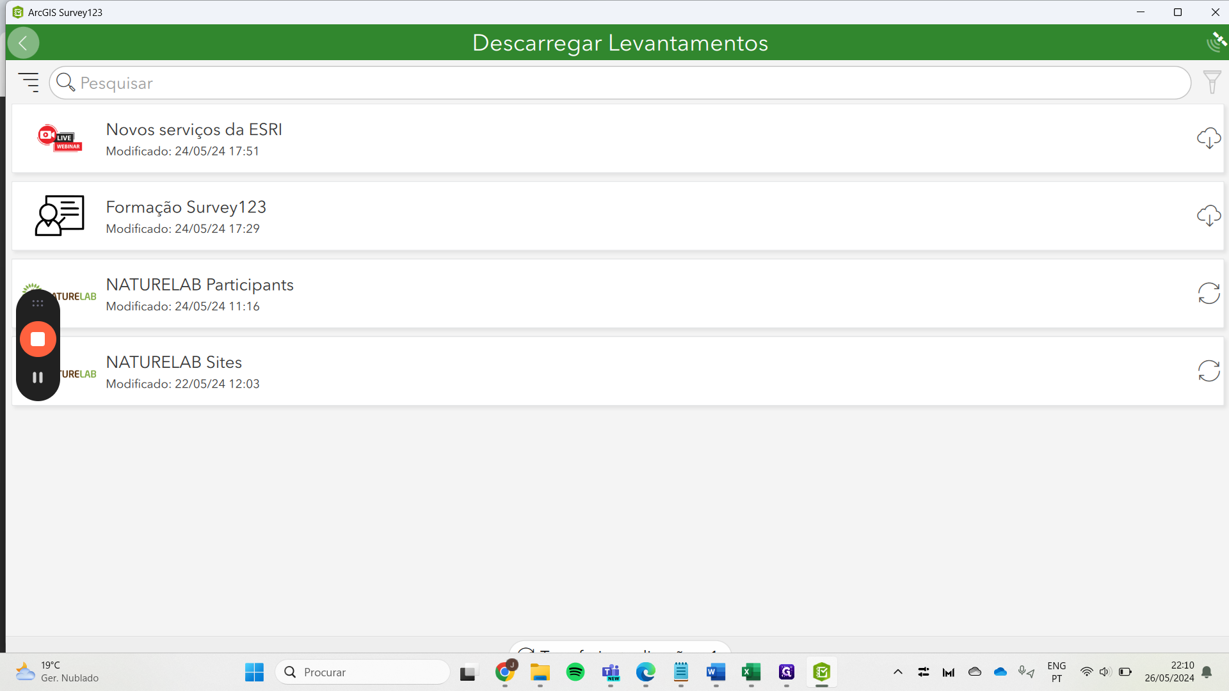Open the sort menu icon beside search
Screen dimensions: 1229x691
pyautogui.click(x=29, y=83)
